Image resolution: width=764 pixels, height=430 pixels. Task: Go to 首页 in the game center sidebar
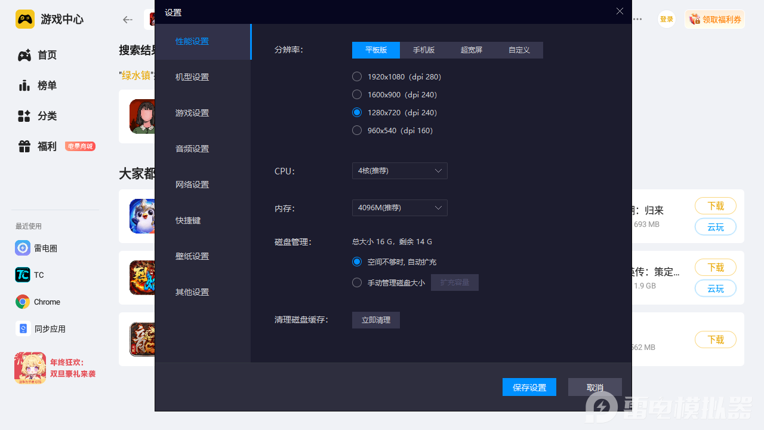click(38, 55)
